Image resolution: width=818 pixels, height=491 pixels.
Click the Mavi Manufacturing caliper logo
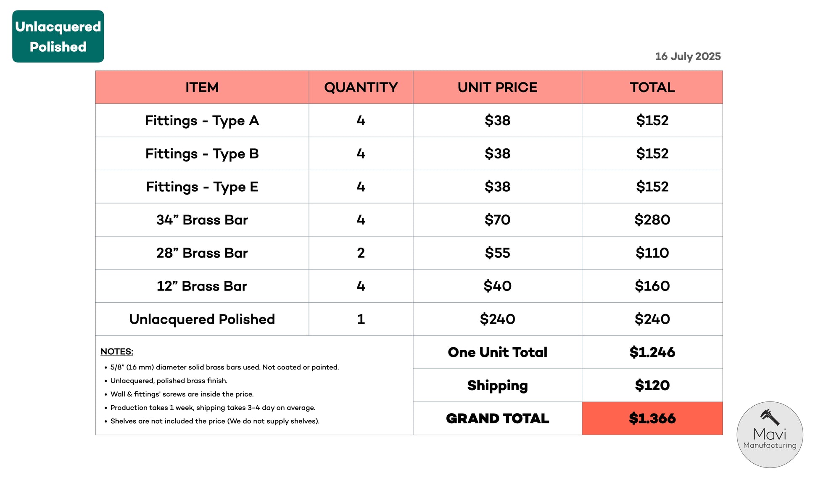click(x=770, y=434)
